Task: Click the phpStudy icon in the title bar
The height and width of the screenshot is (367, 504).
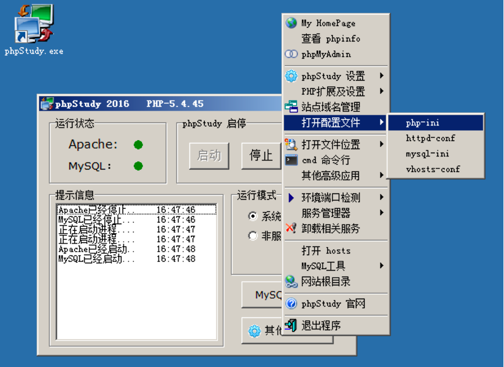Action: coord(47,104)
